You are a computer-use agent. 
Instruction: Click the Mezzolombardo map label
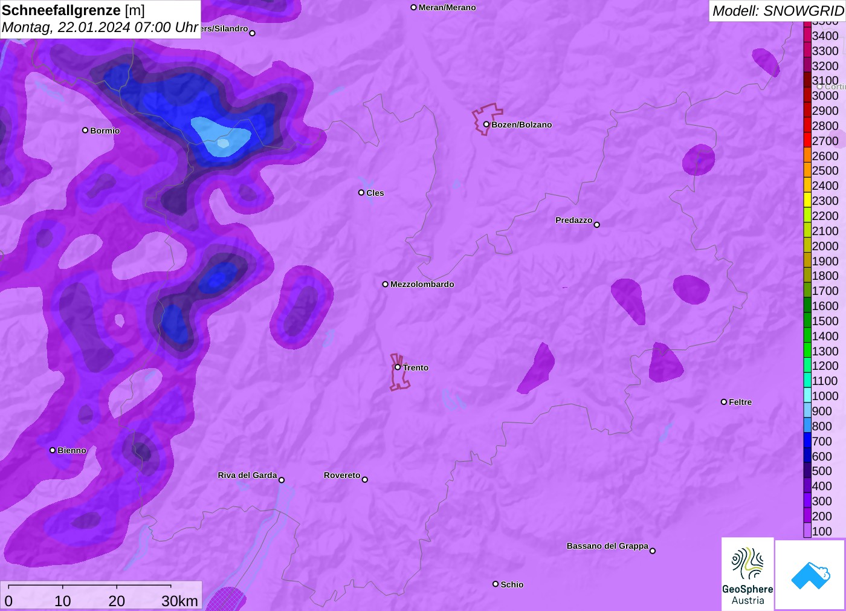click(x=422, y=284)
